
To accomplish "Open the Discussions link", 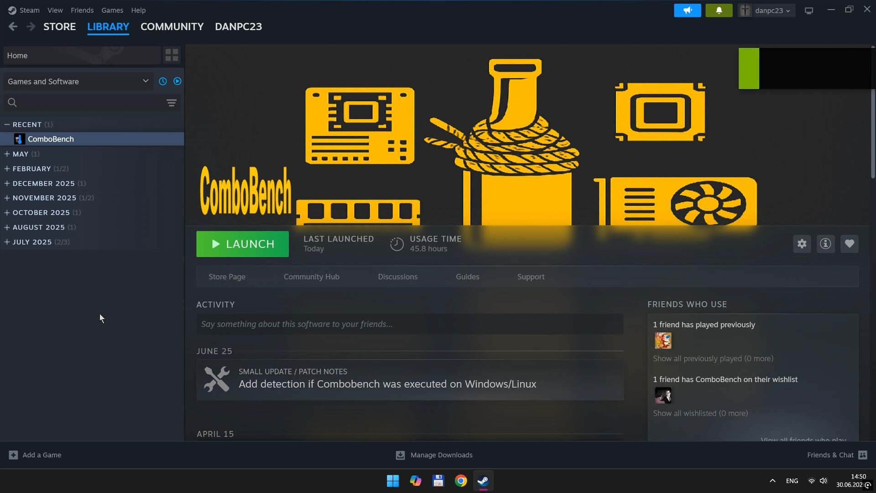I will click(398, 277).
